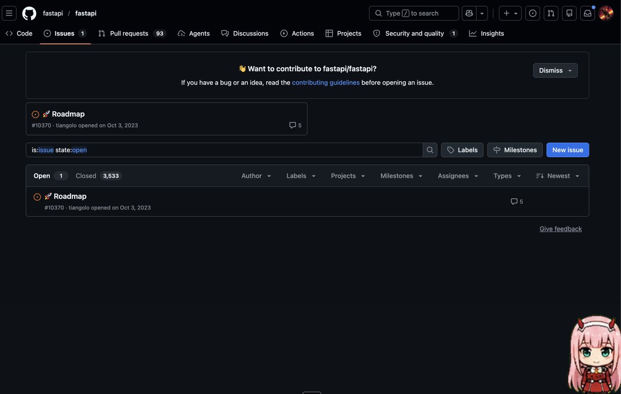The image size is (621, 394).
Task: Click the Give feedback link
Action: (x=560, y=229)
